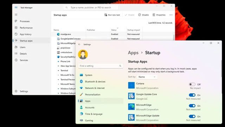The height and width of the screenshot is (127, 225).
Task: Click the Task Manager app icon in title bar
Action: coord(16,7)
